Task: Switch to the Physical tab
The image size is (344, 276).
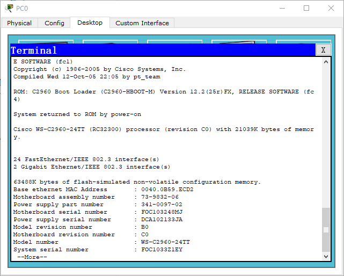Action: pos(19,23)
